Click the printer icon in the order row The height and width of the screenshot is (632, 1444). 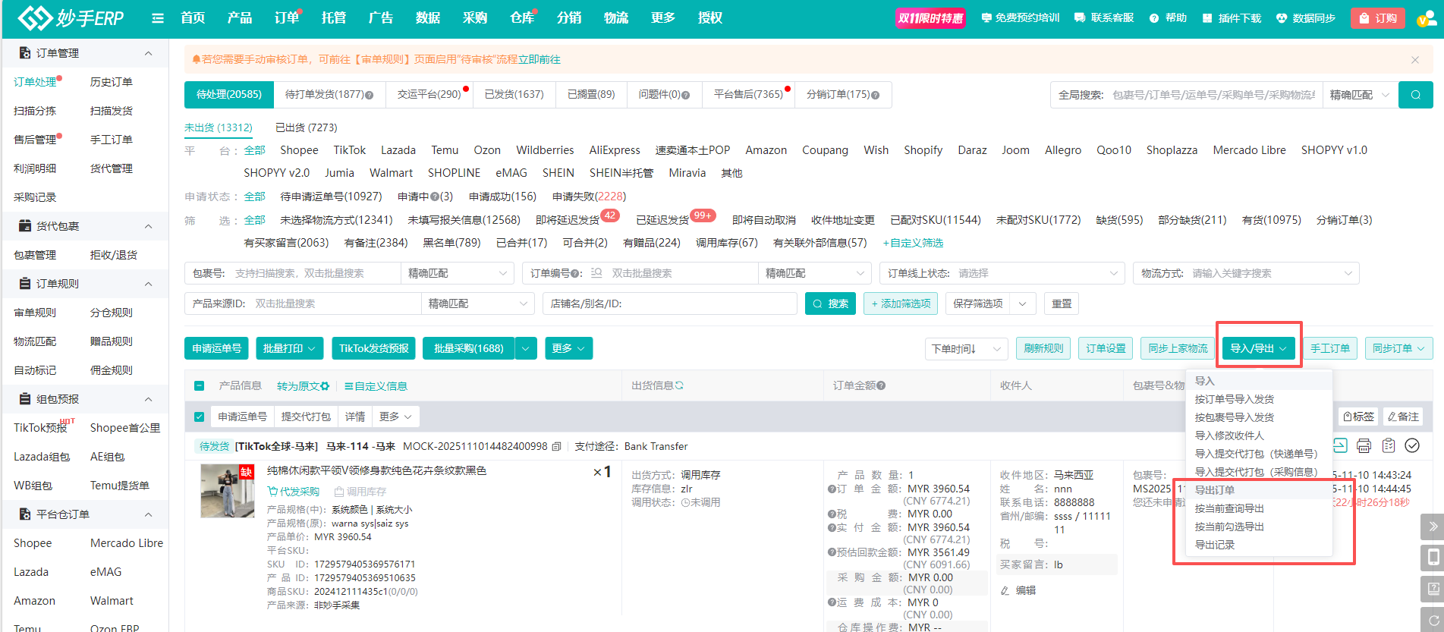click(x=1364, y=445)
